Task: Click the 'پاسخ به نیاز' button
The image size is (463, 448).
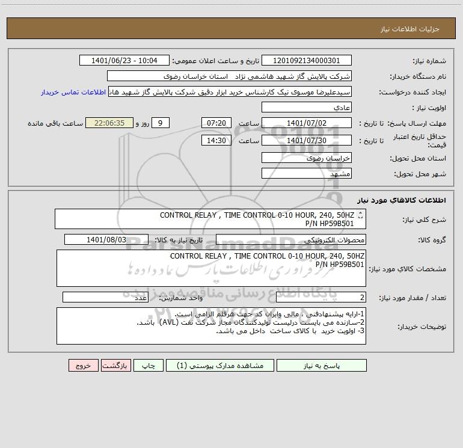Action: coord(321,366)
